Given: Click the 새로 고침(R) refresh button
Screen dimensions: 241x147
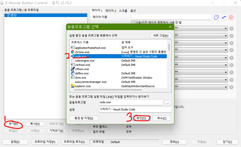Looking at the screenshot, I should coord(160,36).
